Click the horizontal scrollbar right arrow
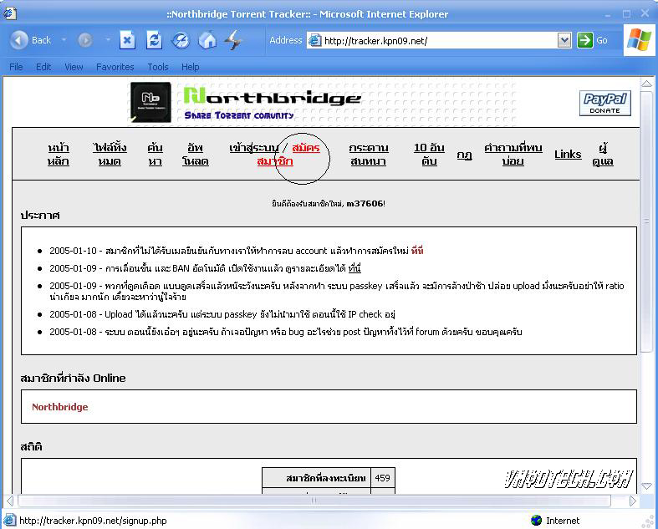 632,501
